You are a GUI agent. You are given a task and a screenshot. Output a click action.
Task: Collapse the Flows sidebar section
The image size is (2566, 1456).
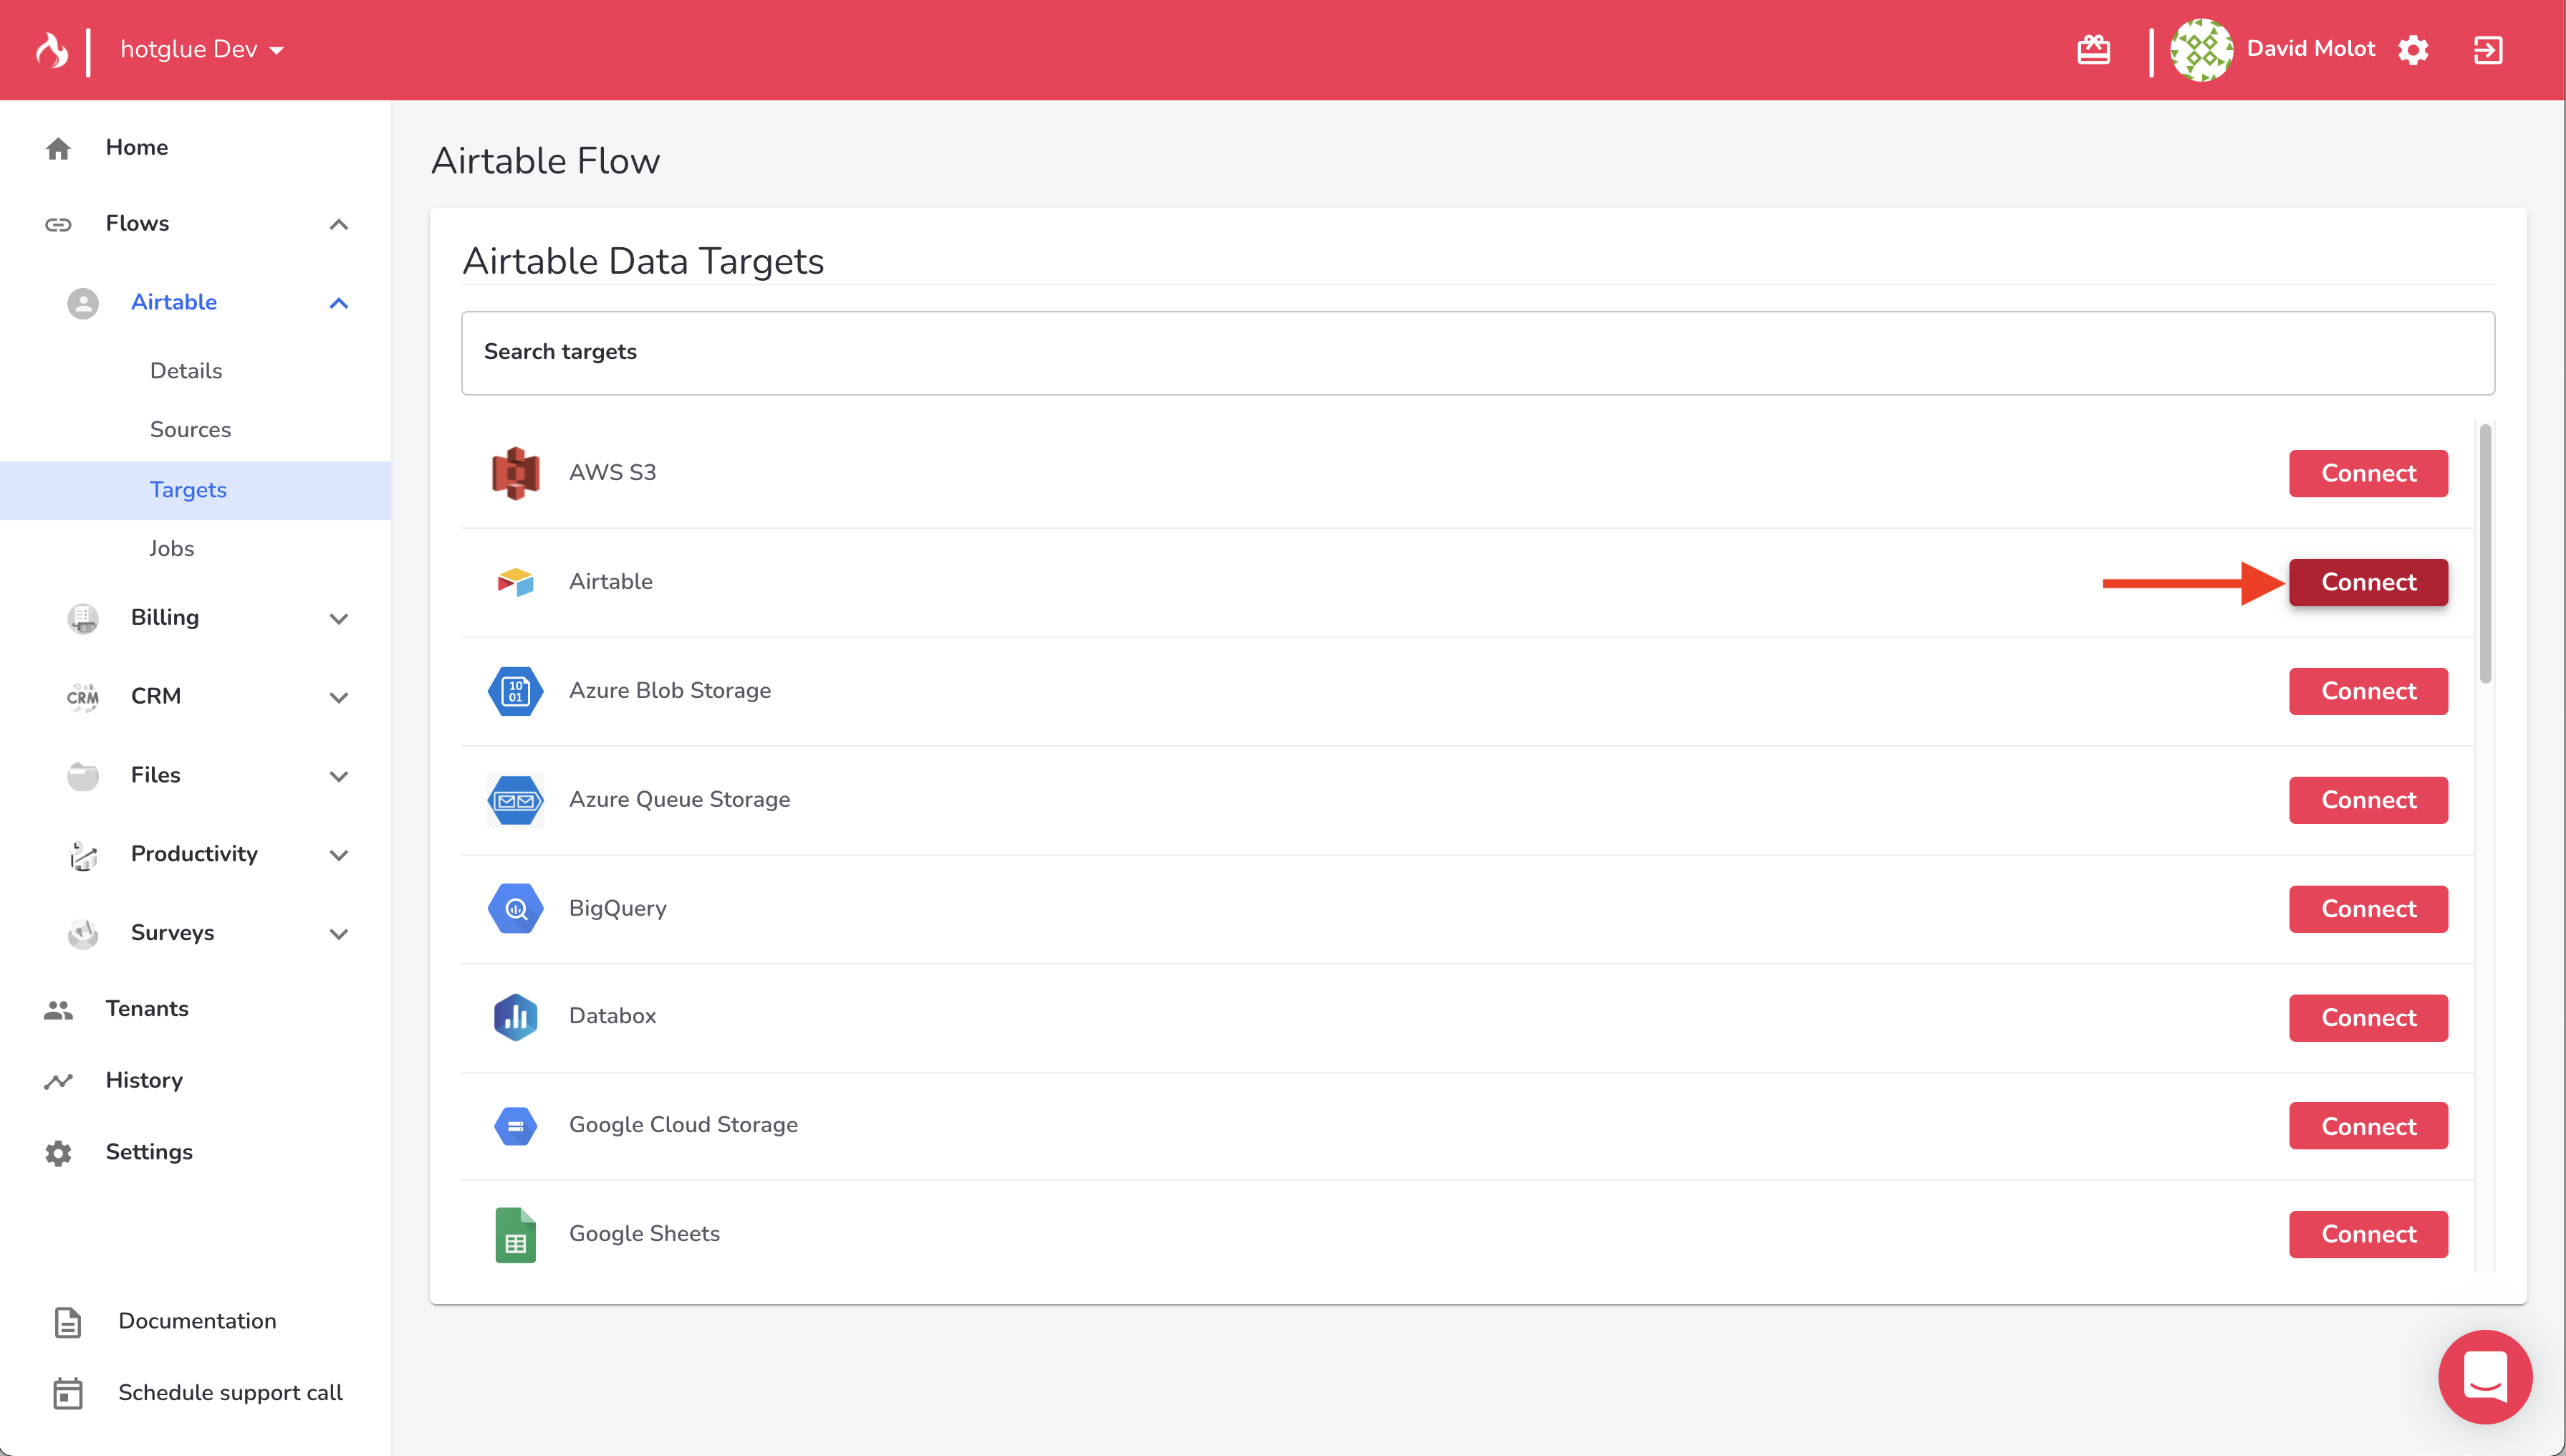[x=339, y=224]
